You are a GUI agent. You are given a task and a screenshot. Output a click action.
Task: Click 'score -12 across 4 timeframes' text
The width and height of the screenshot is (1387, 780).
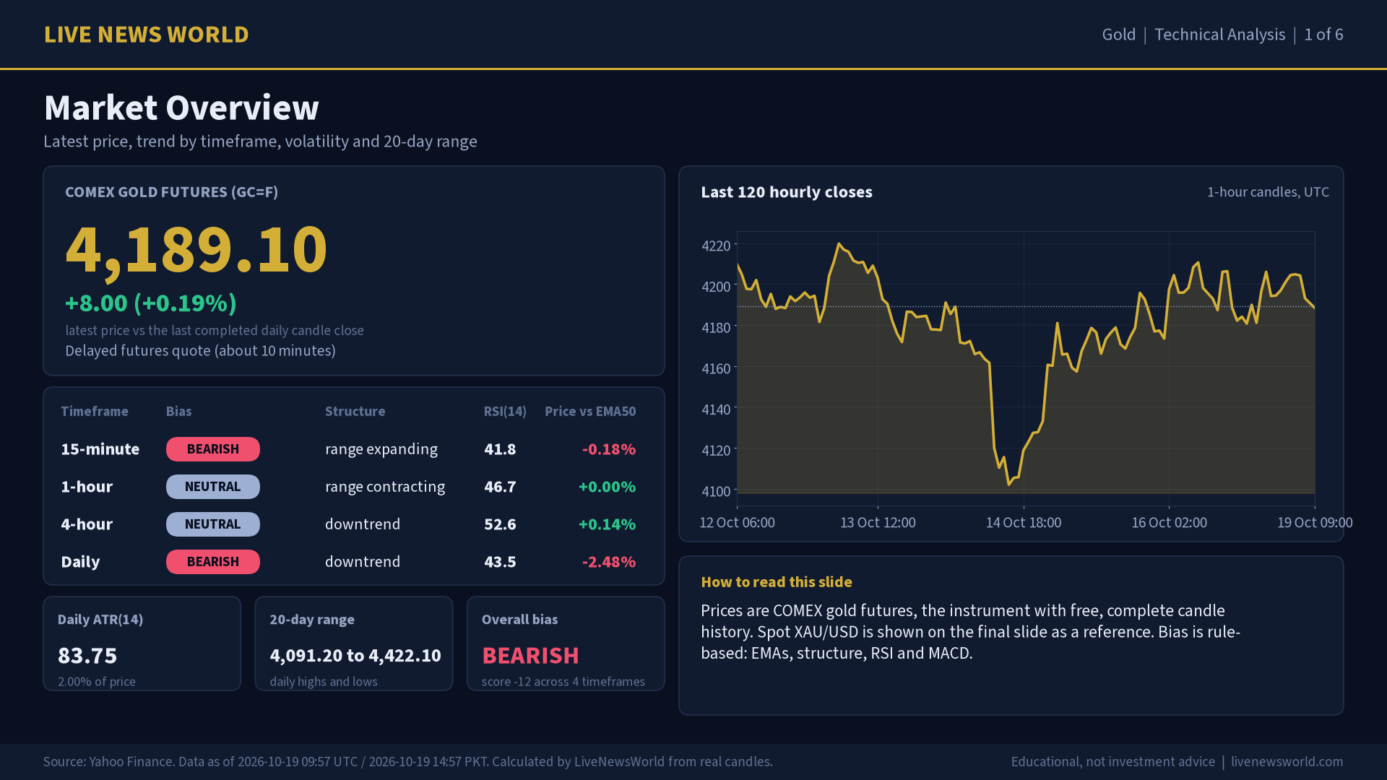pyautogui.click(x=563, y=682)
